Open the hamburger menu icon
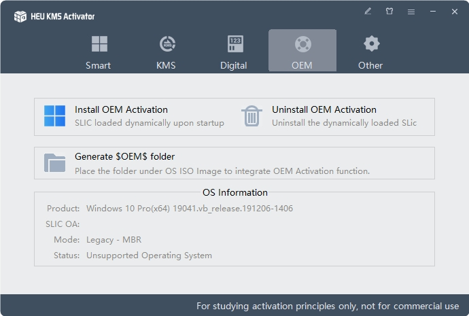469x316 pixels. (x=411, y=12)
